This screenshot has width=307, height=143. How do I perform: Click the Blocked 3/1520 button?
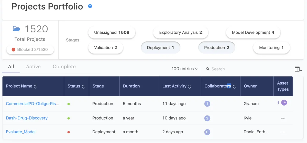coord(30,50)
